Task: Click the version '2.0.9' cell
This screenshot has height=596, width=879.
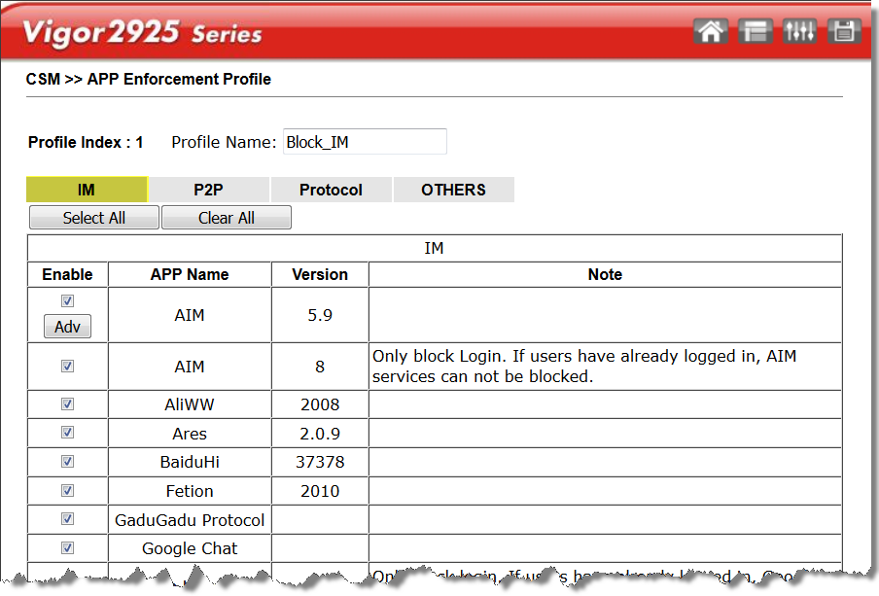Action: pyautogui.click(x=320, y=434)
